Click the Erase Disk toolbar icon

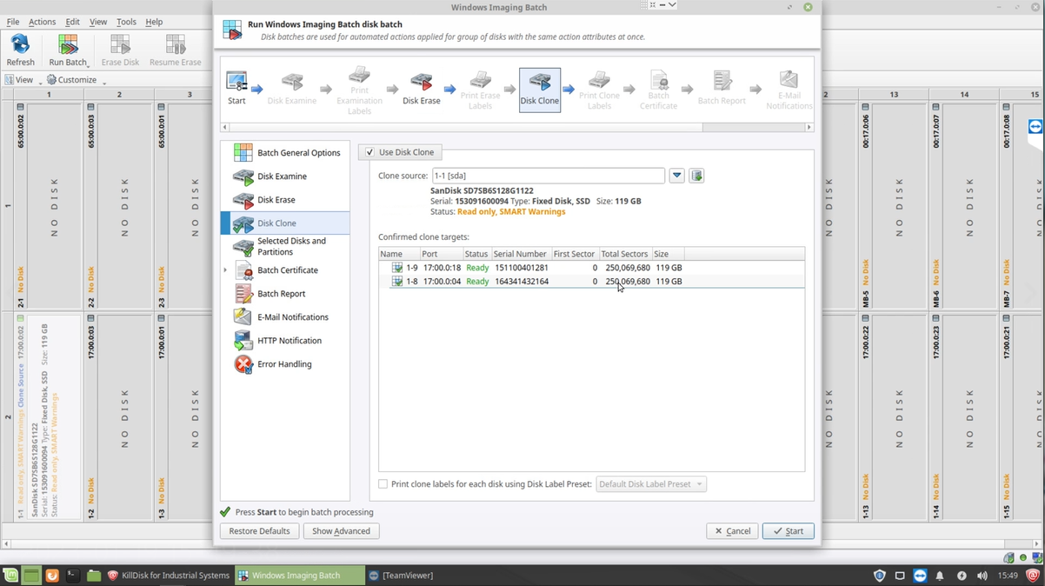coord(120,50)
